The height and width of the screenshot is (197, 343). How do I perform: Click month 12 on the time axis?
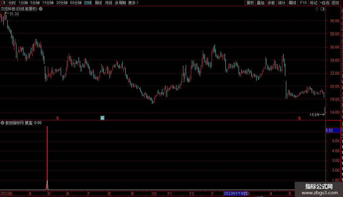tap(192, 193)
